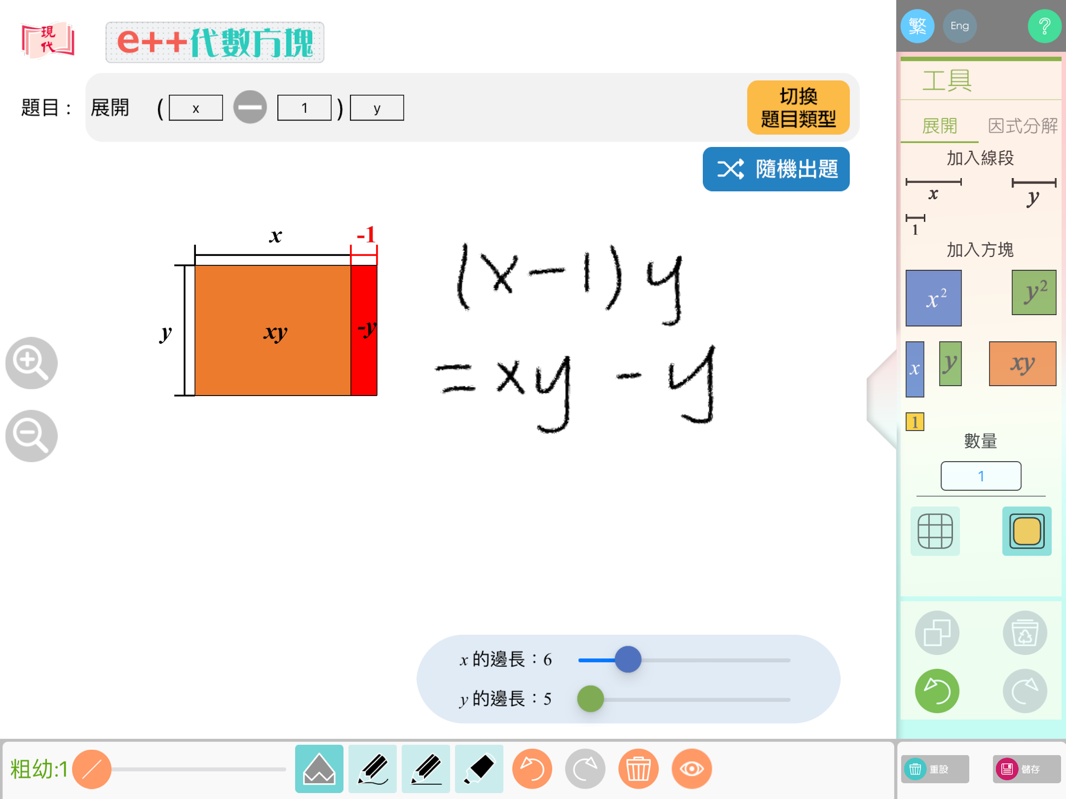Click the 切換題目類型 button
The width and height of the screenshot is (1066, 799).
pyautogui.click(x=798, y=107)
